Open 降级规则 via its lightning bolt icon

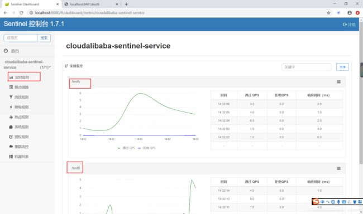click(11, 107)
